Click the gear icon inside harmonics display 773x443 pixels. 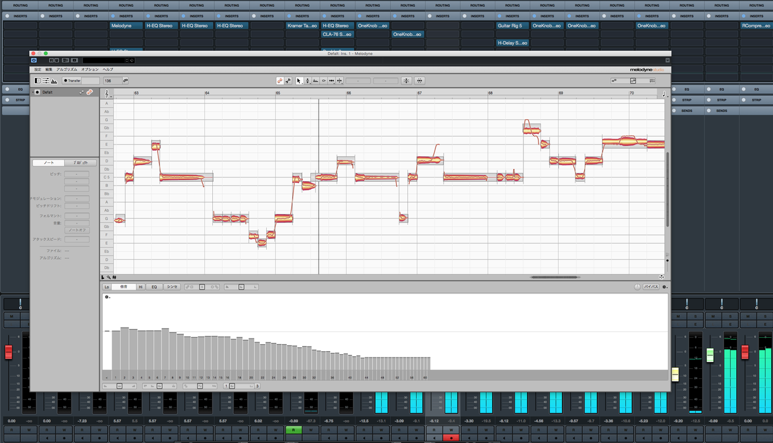pyautogui.click(x=108, y=297)
